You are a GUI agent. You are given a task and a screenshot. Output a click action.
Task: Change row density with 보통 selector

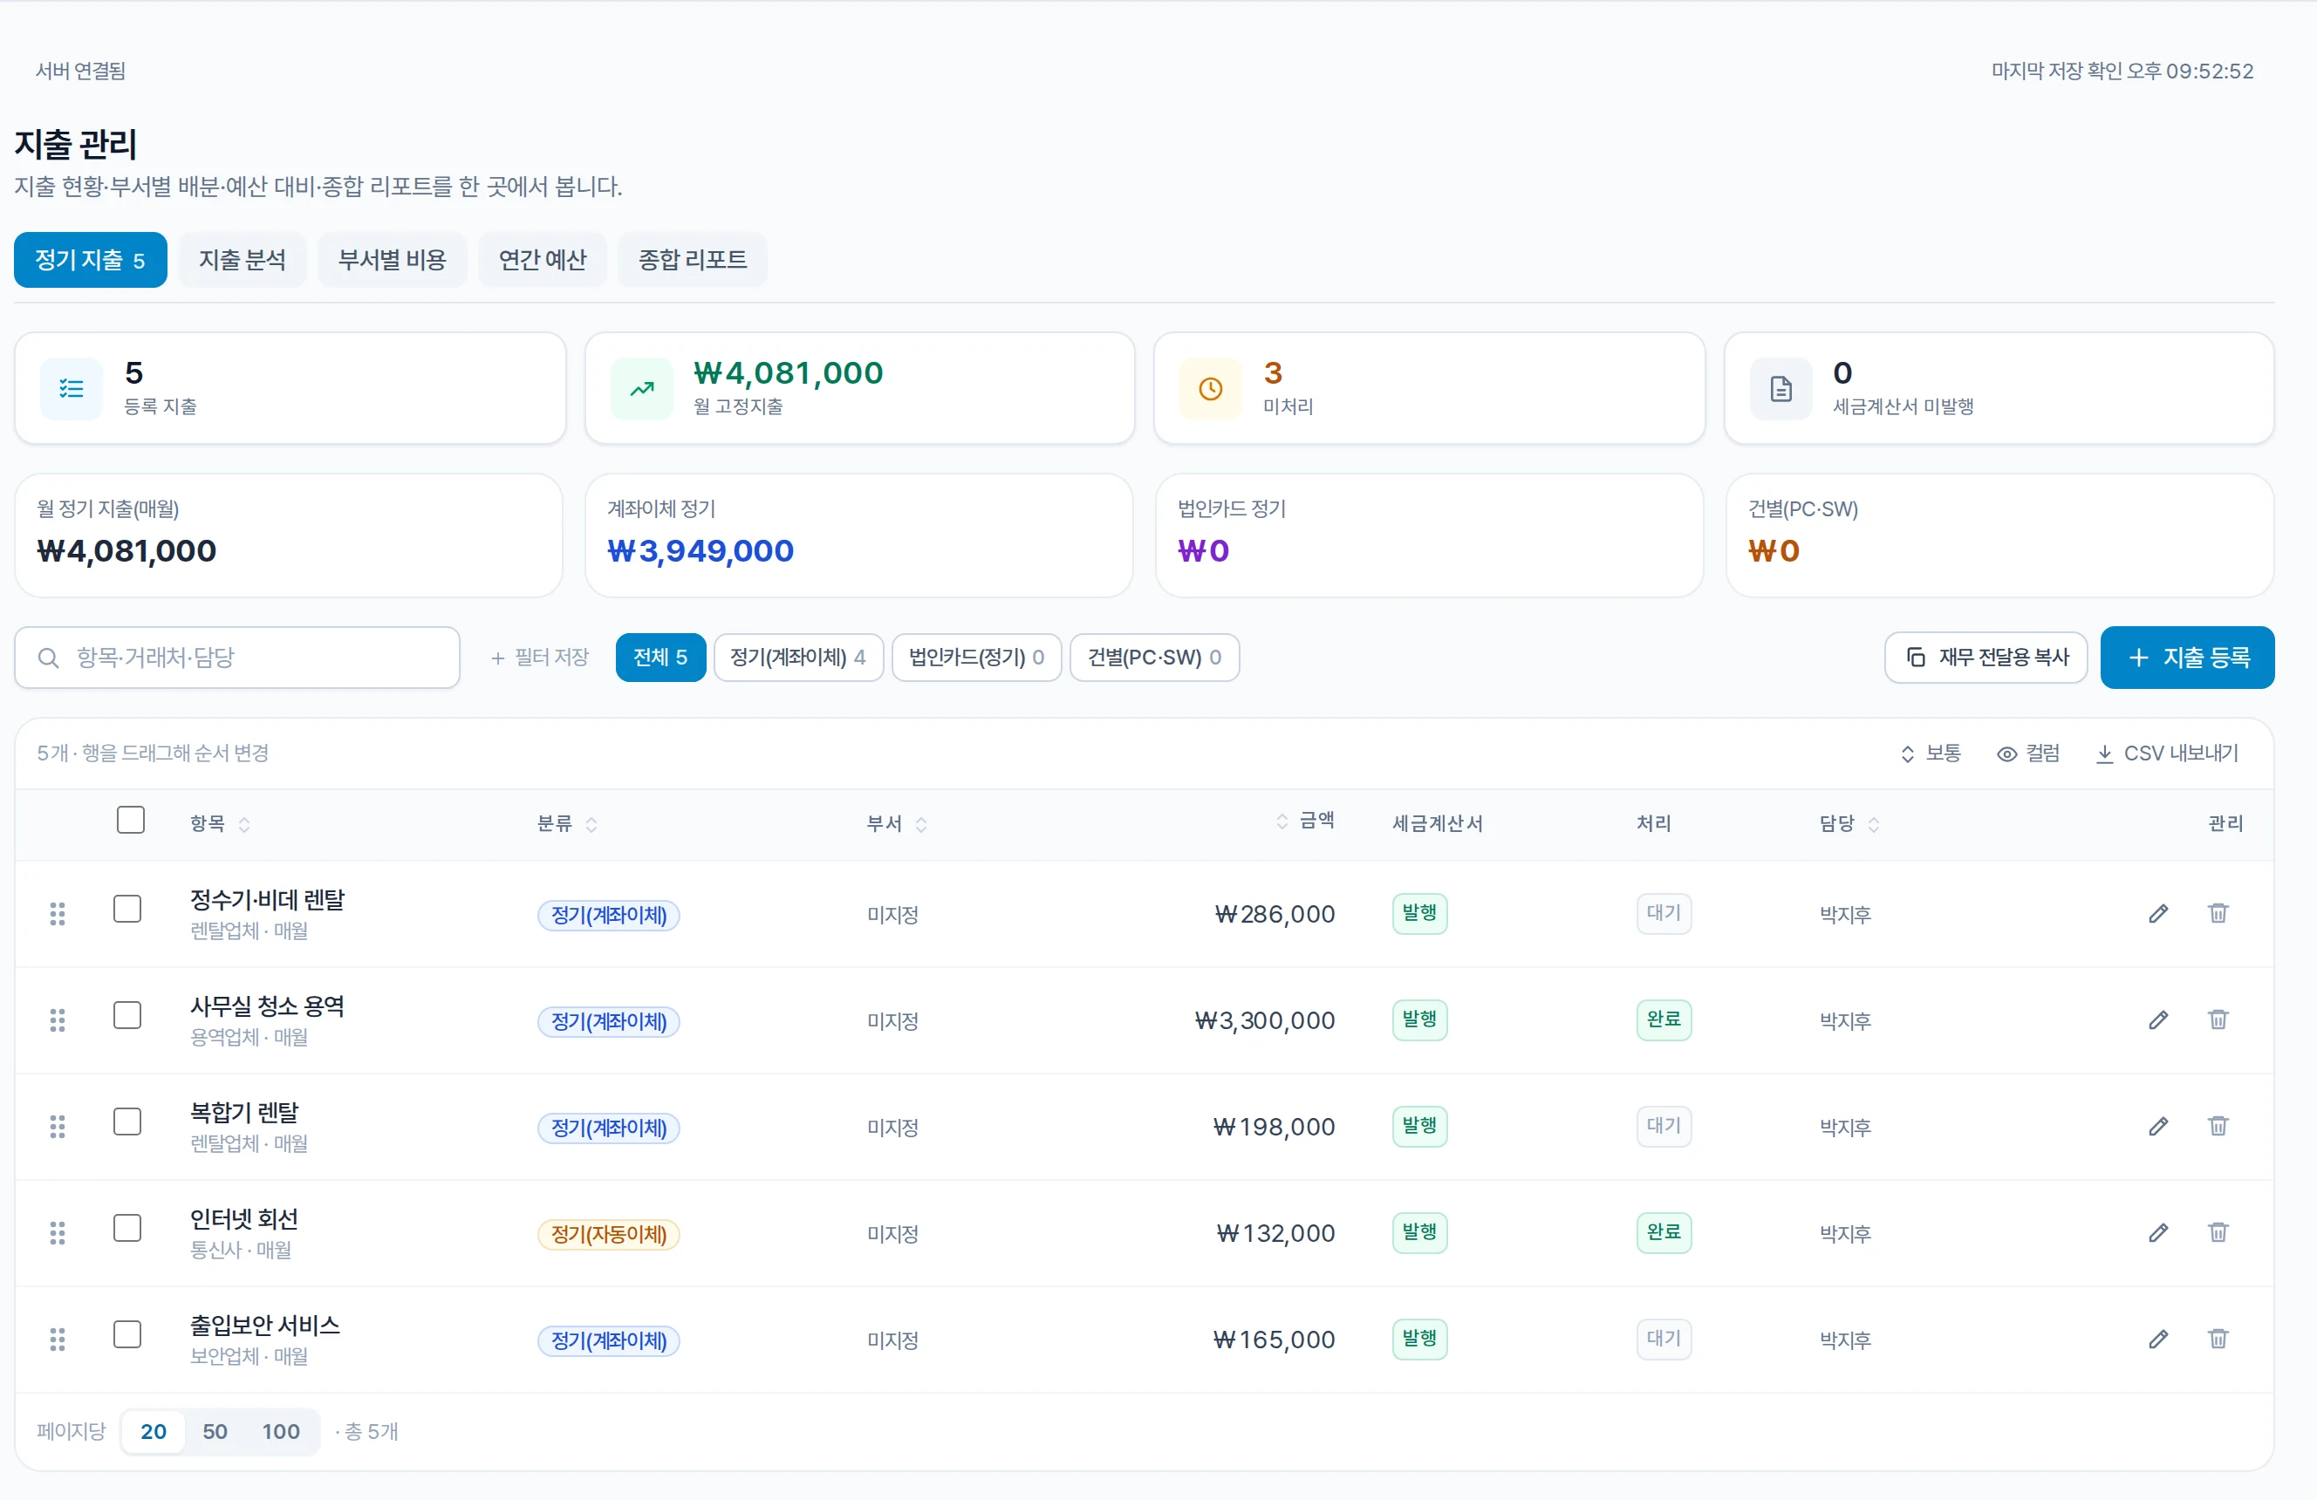point(1931,753)
